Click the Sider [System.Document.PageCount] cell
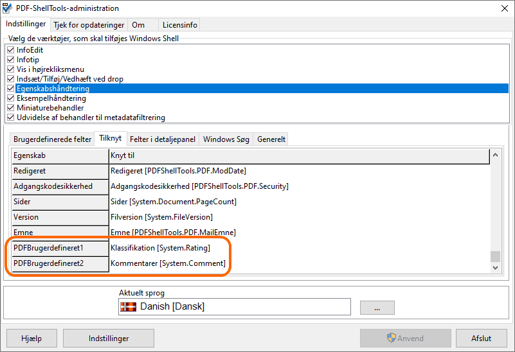Viewport: 515px width, 352px height. click(x=299, y=202)
